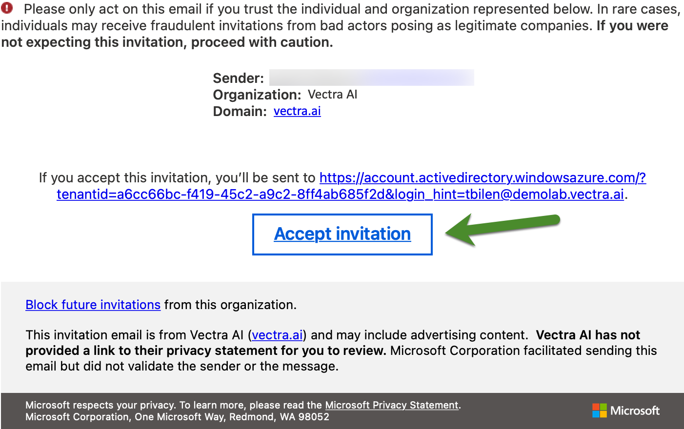The width and height of the screenshot is (684, 429).
Task: Click the Vectra AI organization name
Action: point(333,95)
